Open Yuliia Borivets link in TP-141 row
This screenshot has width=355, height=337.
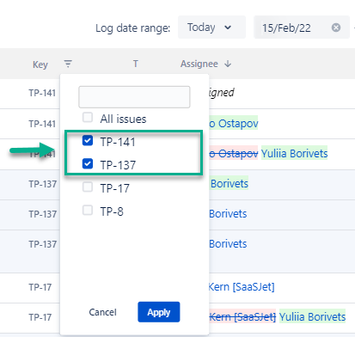point(294,153)
